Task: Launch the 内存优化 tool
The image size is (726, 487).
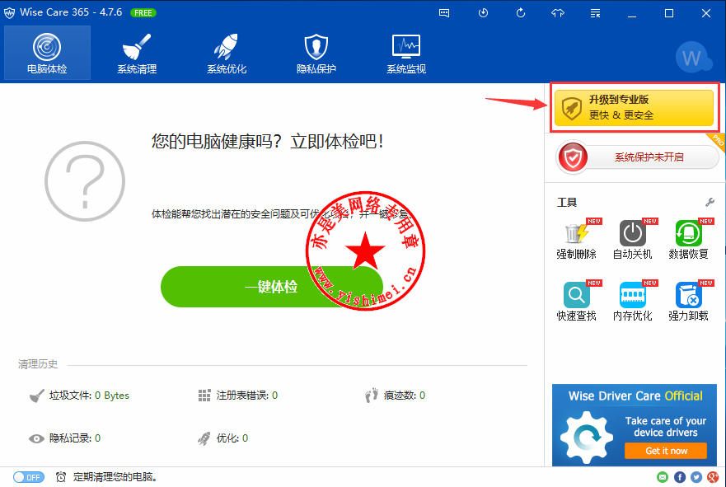Action: pyautogui.click(x=633, y=301)
